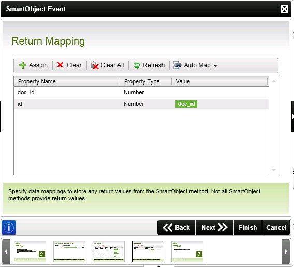Open the fifth wizard page thumbnail
This screenshot has height=267, width=294.
(x=187, y=251)
